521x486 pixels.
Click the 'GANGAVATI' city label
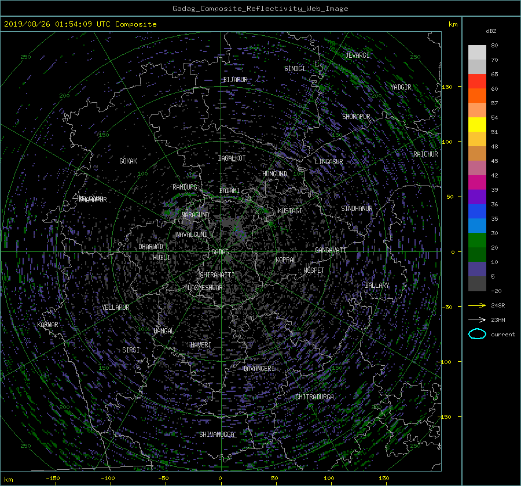pyautogui.click(x=331, y=250)
